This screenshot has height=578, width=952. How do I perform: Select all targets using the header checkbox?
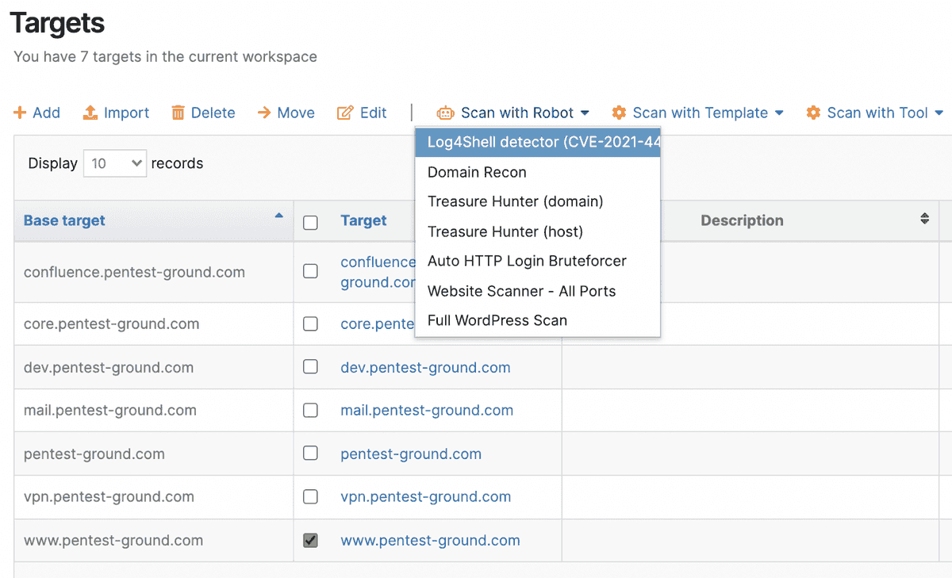click(x=309, y=223)
